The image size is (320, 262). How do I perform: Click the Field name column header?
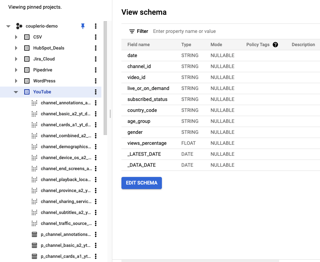(x=138, y=45)
